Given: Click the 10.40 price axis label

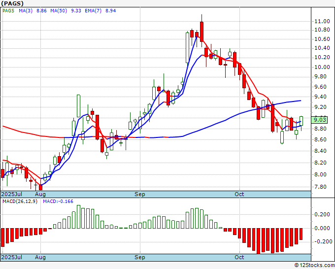Looking at the screenshot, I should pyautogui.click(x=322, y=48).
